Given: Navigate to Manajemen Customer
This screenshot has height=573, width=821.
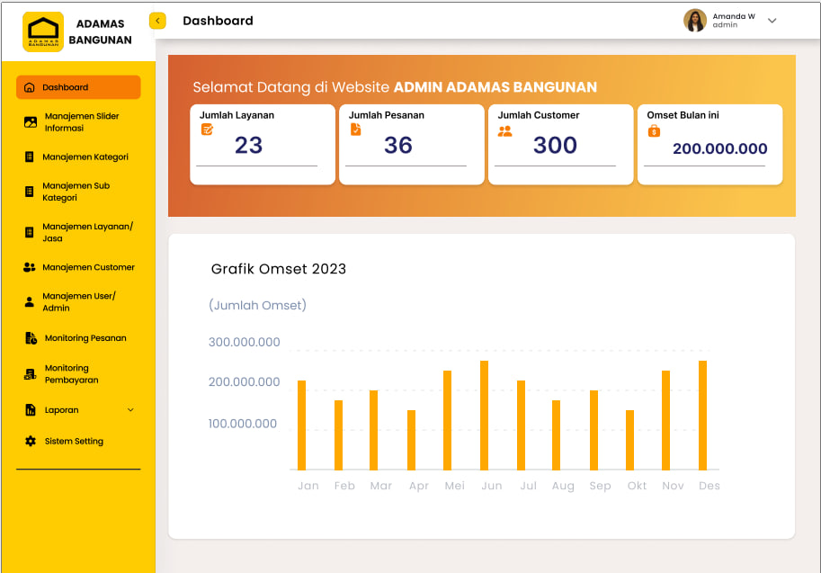Looking at the screenshot, I should click(x=88, y=267).
